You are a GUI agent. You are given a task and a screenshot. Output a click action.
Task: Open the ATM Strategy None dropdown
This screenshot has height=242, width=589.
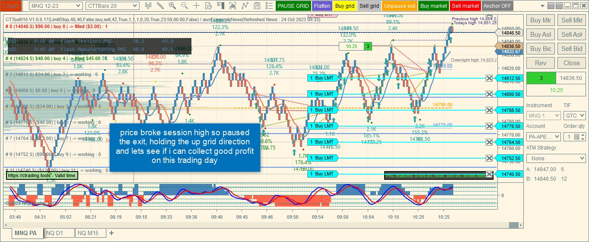point(556,159)
